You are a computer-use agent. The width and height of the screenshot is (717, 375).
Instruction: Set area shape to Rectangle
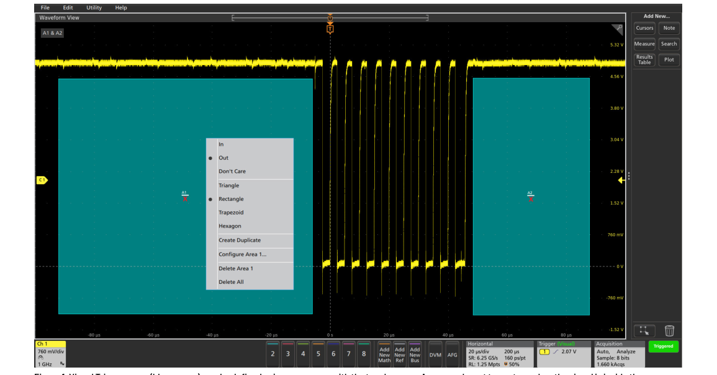coord(250,199)
